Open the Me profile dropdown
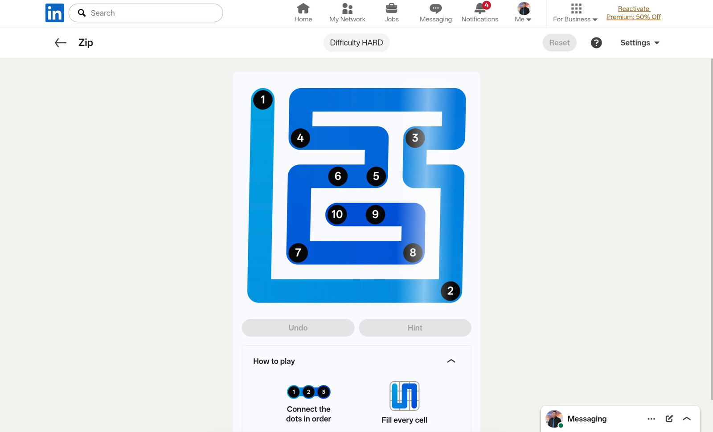The width and height of the screenshot is (713, 432). (x=524, y=13)
